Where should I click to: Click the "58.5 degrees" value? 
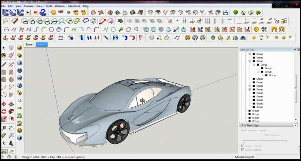click(272, 135)
